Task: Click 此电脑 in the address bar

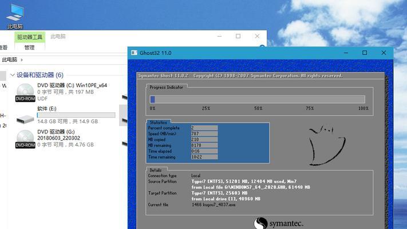Action: pos(9,60)
